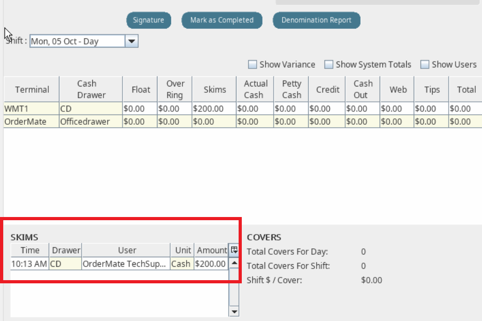Mark the shift as Completed
482x321 pixels.
coord(222,20)
